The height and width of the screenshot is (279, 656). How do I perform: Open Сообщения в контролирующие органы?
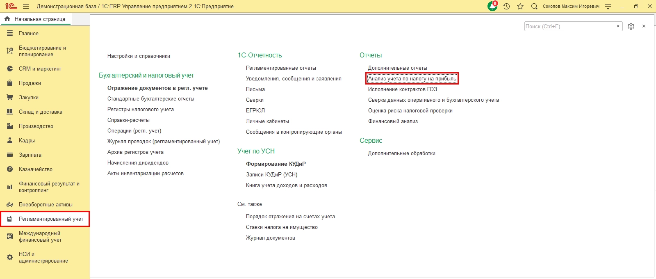pos(294,132)
